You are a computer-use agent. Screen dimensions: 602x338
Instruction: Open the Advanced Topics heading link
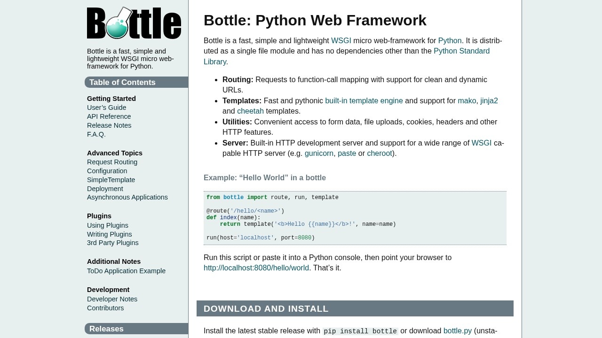click(115, 153)
